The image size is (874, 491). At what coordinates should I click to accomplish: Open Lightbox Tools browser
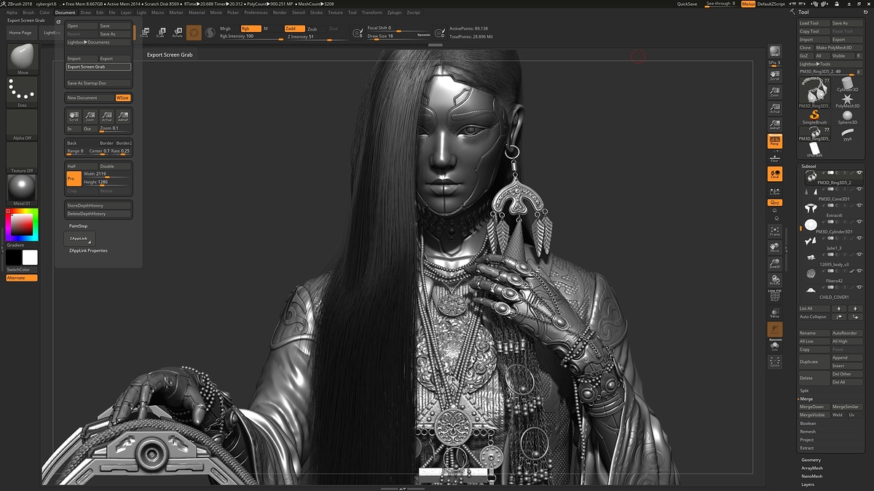[x=816, y=64]
